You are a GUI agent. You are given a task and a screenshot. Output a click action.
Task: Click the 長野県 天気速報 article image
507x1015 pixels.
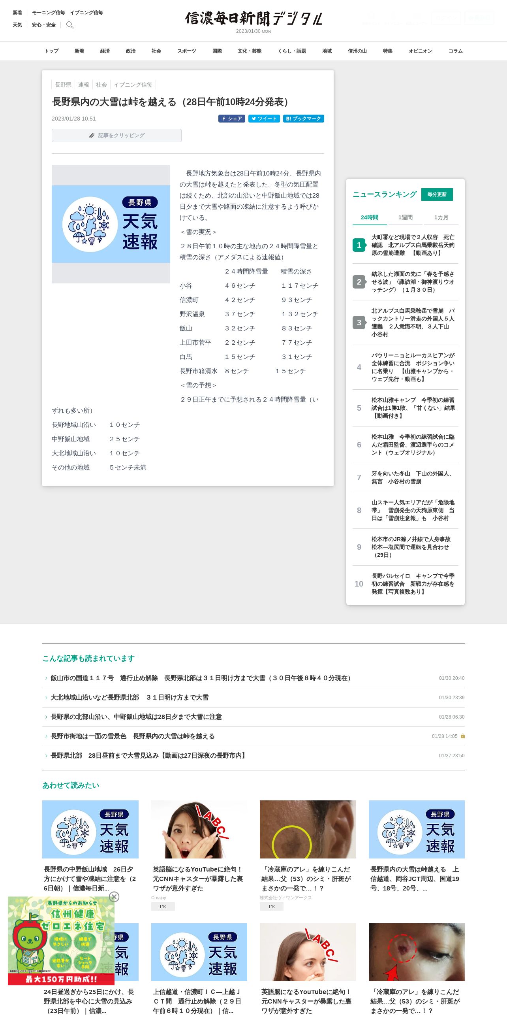111,224
